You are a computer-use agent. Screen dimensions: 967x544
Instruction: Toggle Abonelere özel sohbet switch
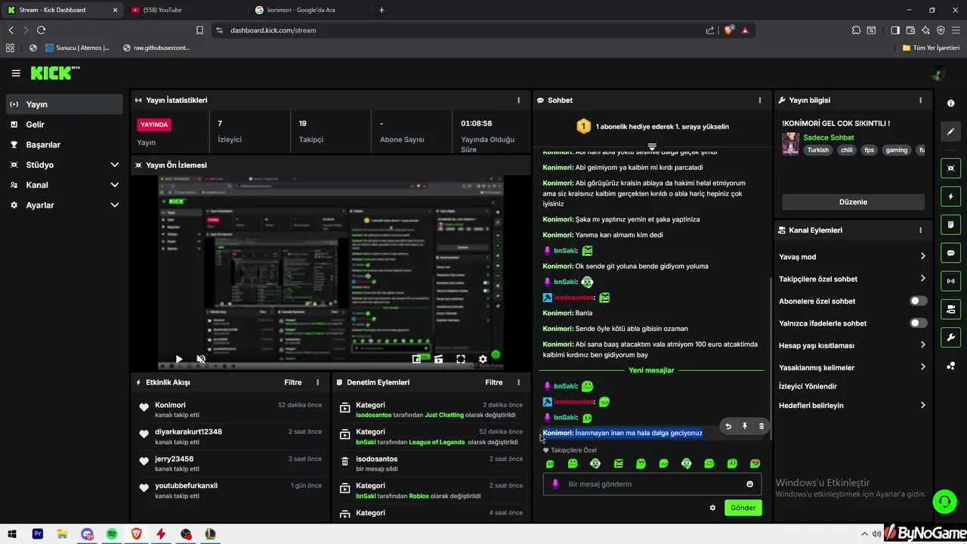click(918, 301)
